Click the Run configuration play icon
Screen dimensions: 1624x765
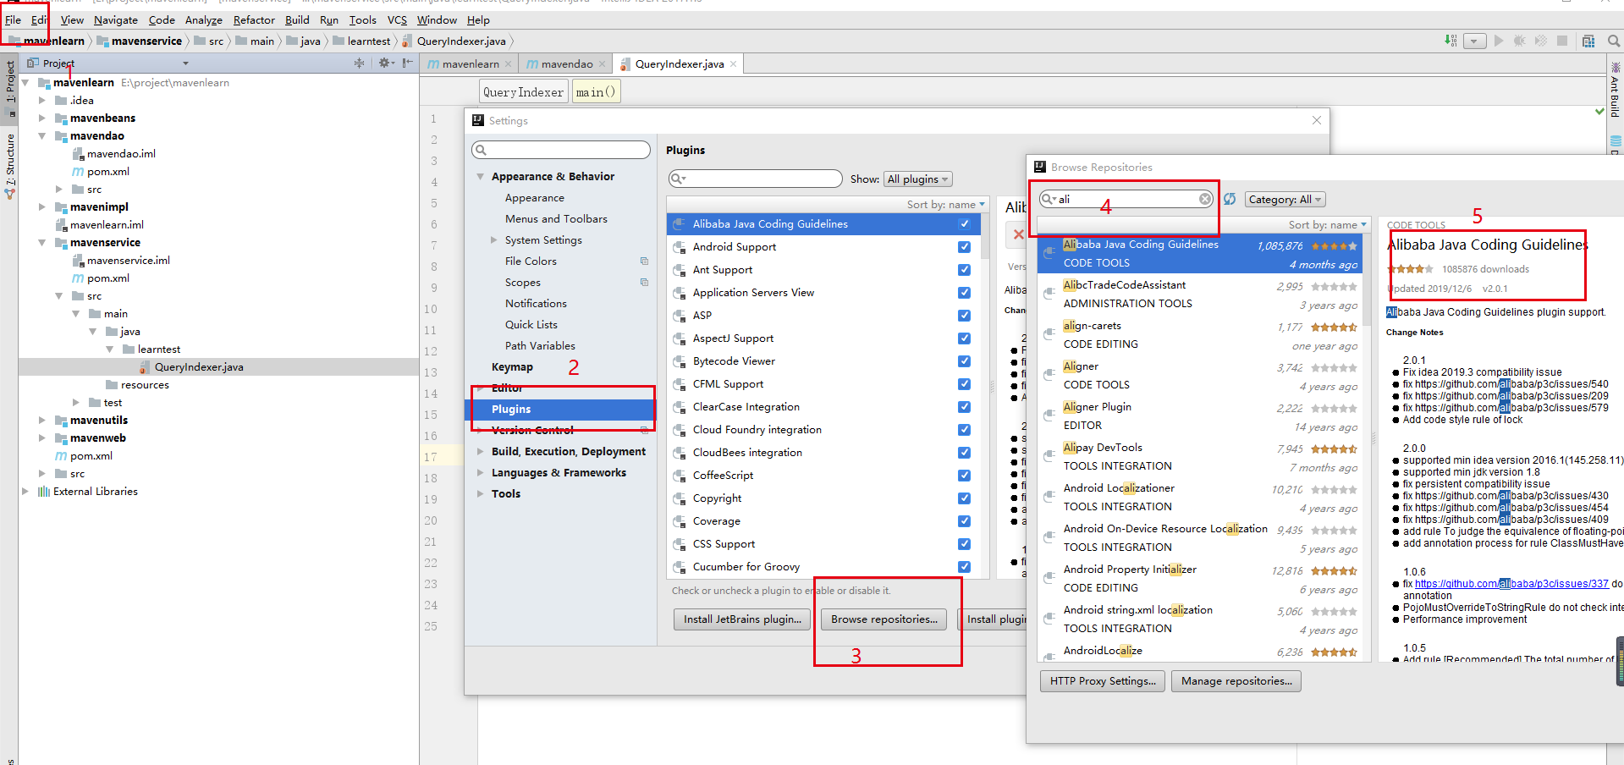[x=1499, y=41]
